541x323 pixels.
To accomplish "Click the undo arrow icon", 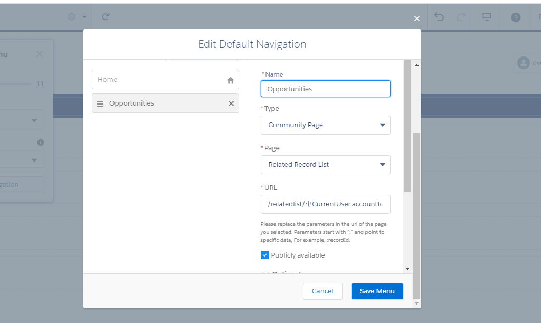I will 439,17.
